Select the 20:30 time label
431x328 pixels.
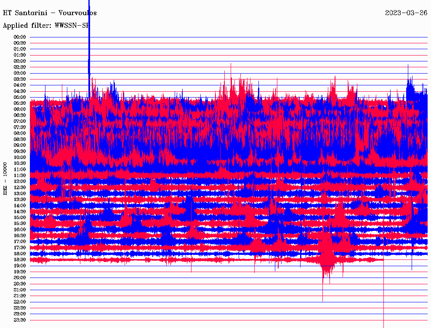click(x=20, y=283)
